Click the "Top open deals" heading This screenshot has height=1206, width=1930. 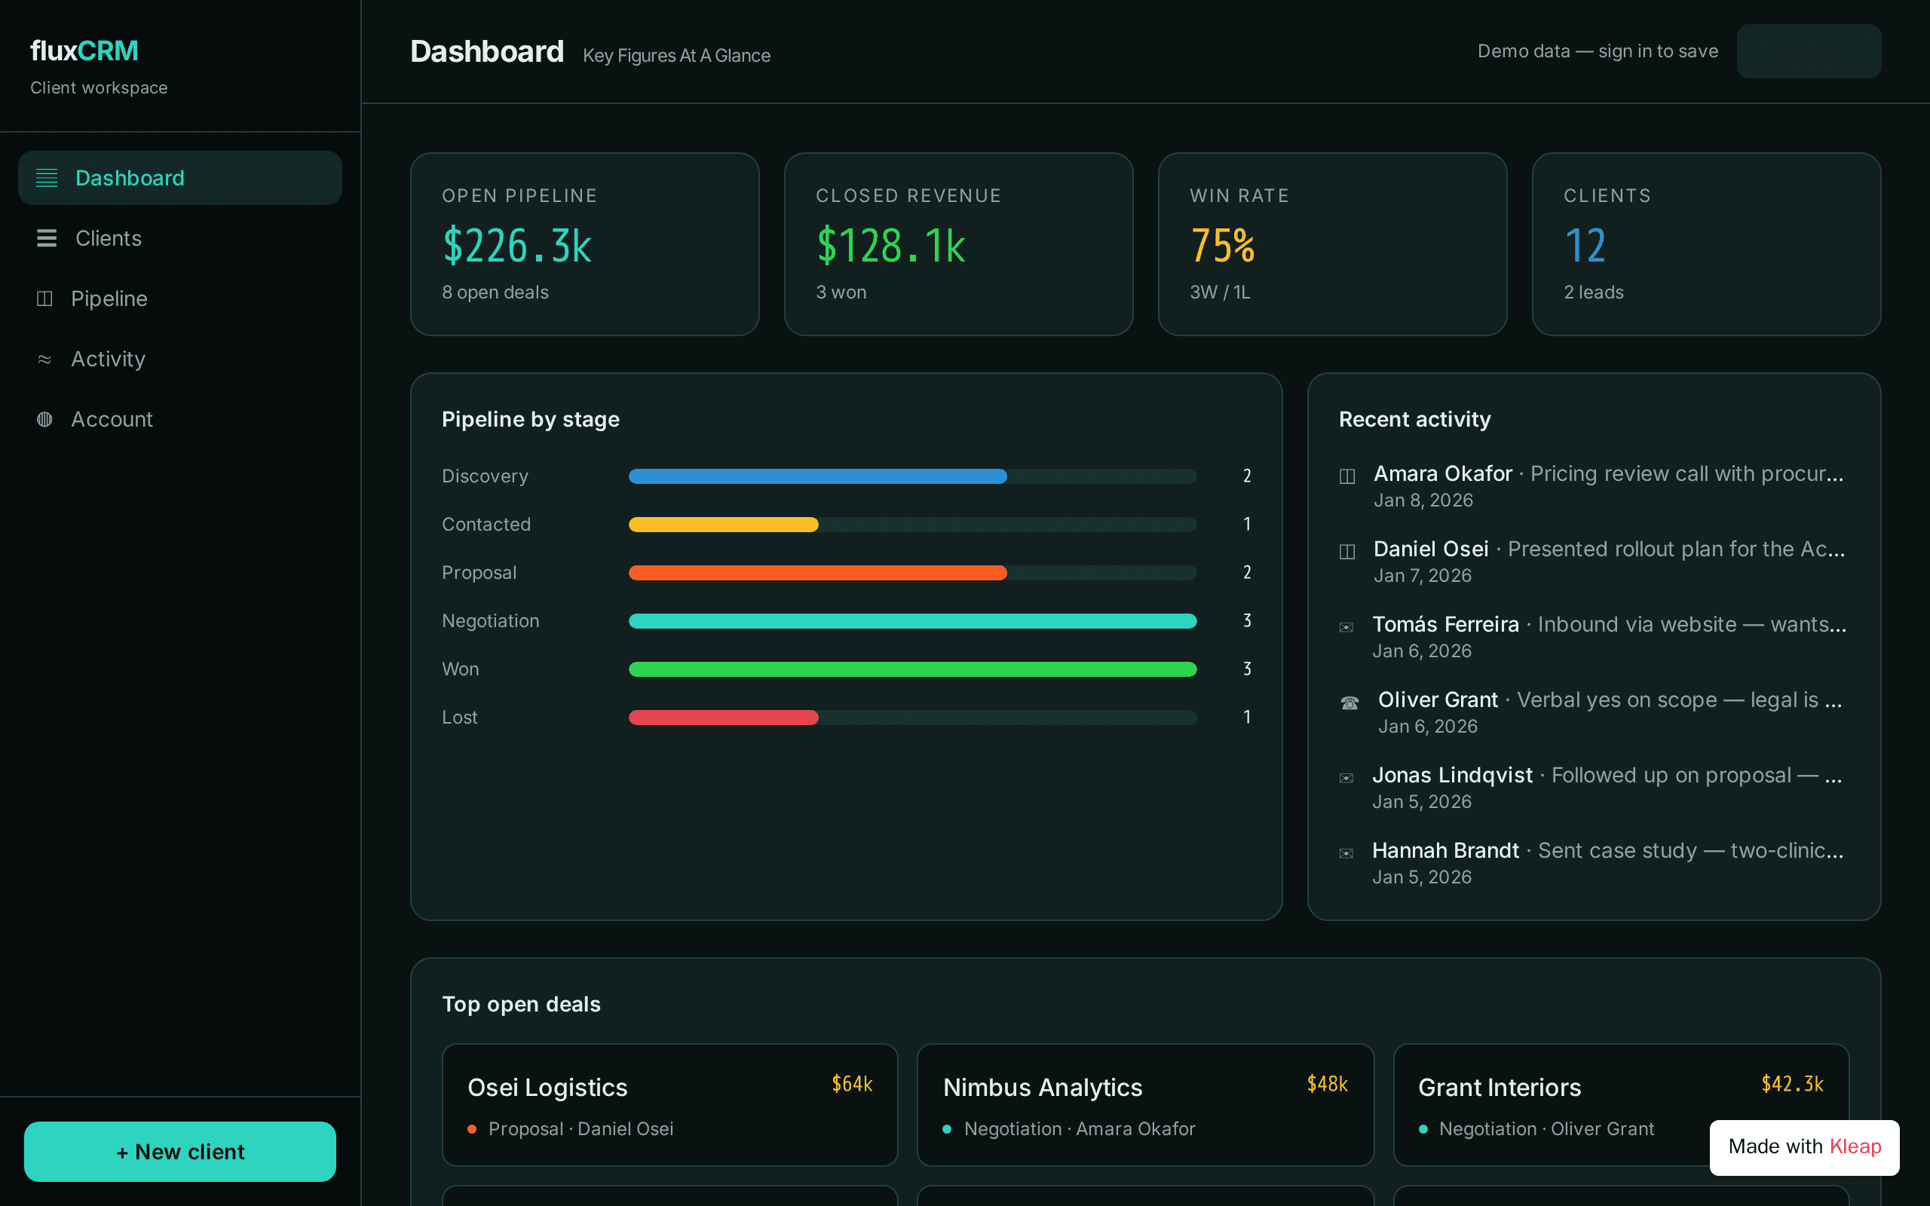click(521, 1004)
